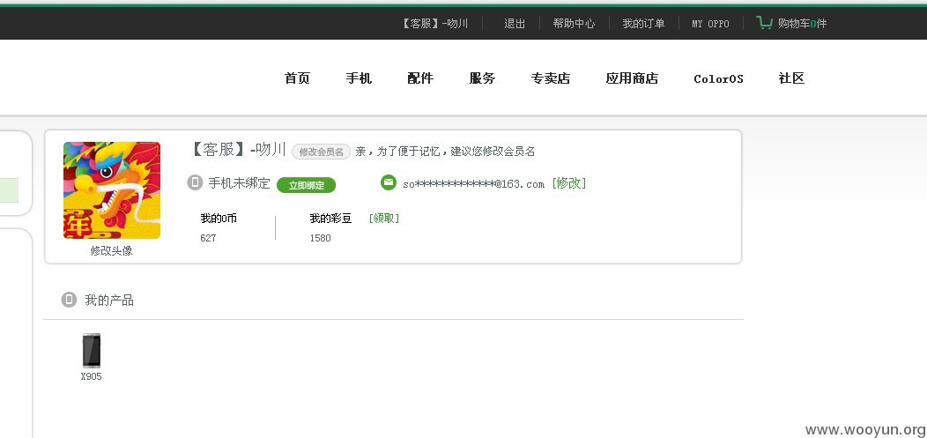Go to MY OPPO
The image size is (927, 438).
pos(710,24)
